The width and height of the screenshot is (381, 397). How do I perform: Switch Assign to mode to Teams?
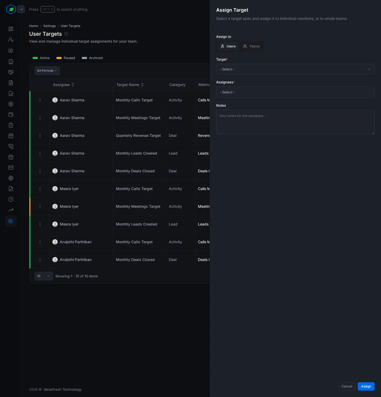(x=251, y=46)
